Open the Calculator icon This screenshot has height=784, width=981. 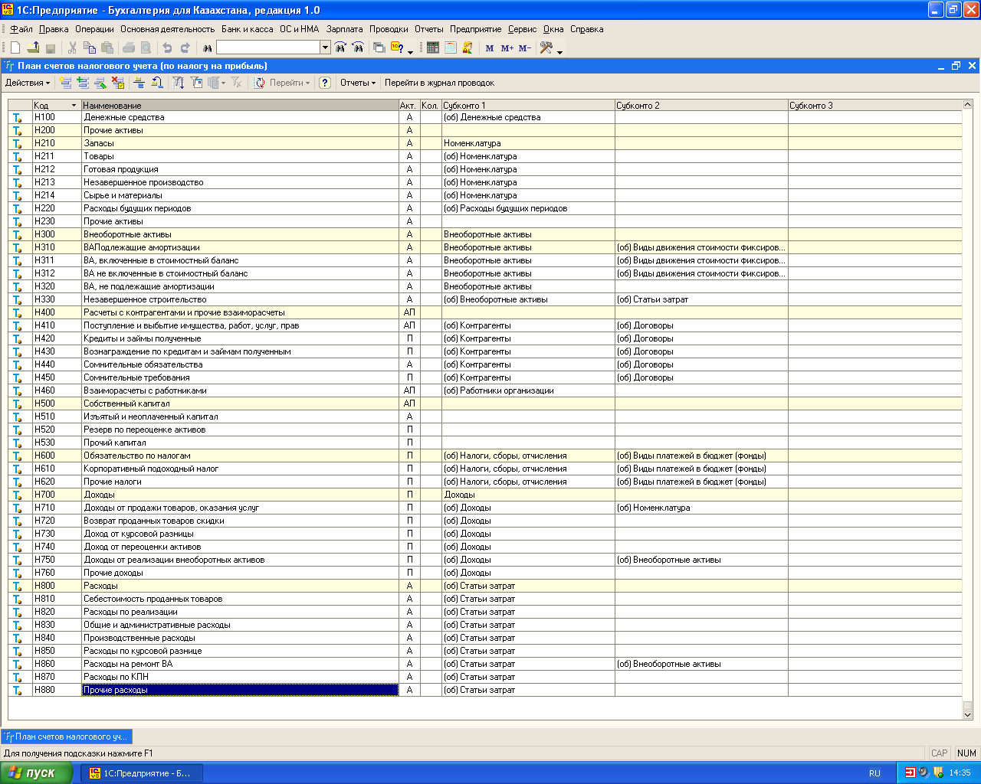[433, 47]
